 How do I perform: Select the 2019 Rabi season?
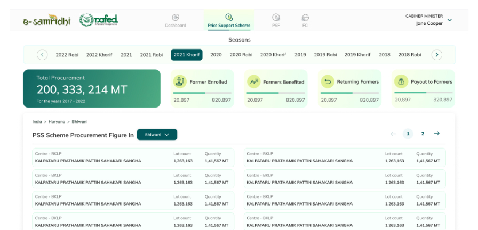click(325, 55)
